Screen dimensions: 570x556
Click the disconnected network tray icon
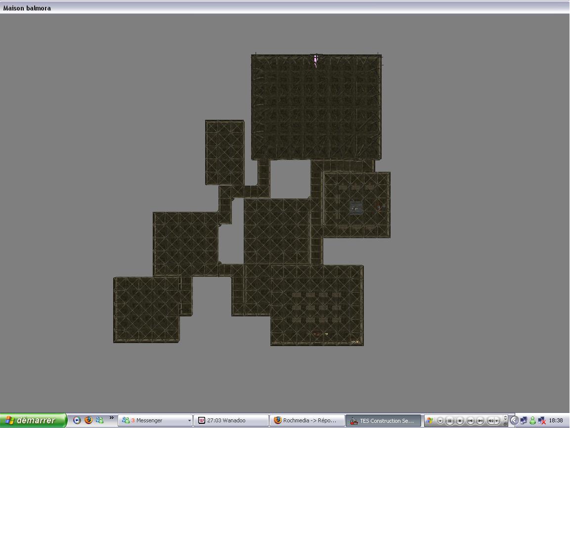(542, 420)
